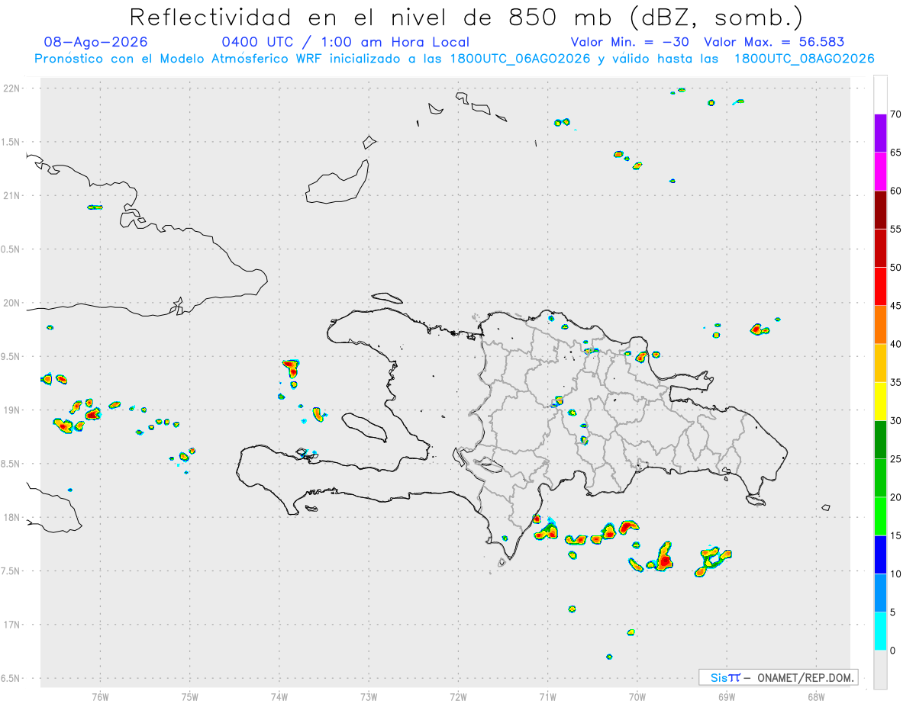This screenshot has height=707, width=916.
Task: Click the bright red 45–50 dBZ color band
Action: [x=880, y=287]
